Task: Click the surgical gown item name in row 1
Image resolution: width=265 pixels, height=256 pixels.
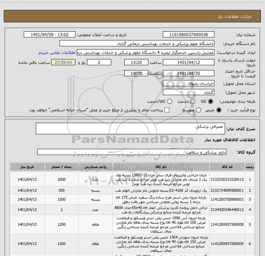Action: click(161, 180)
